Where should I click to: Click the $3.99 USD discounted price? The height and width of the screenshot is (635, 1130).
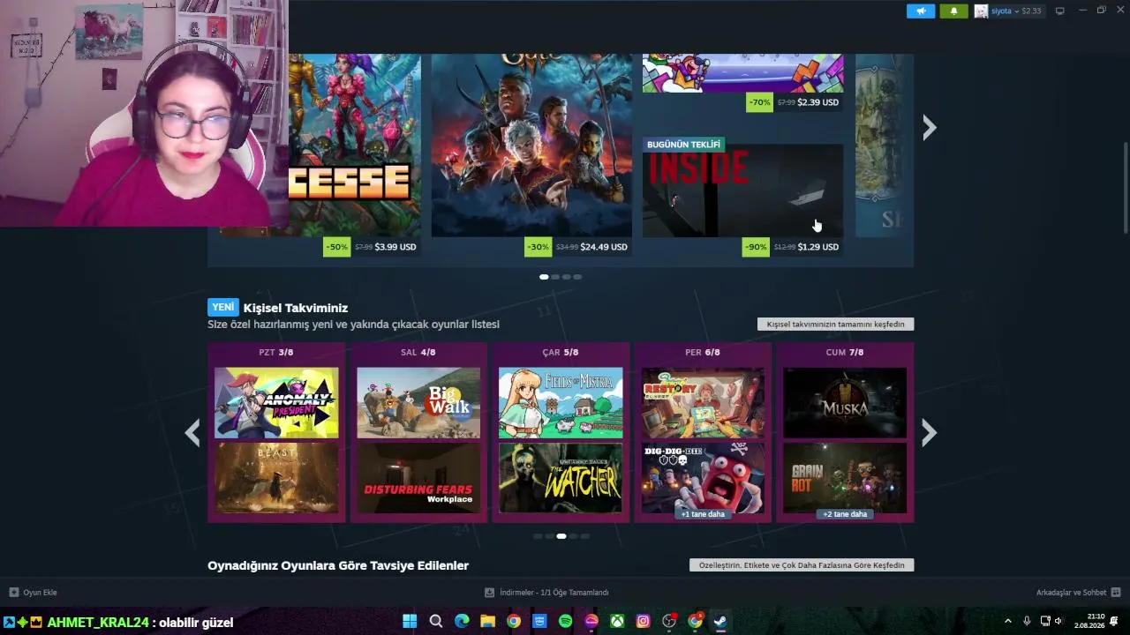click(395, 247)
